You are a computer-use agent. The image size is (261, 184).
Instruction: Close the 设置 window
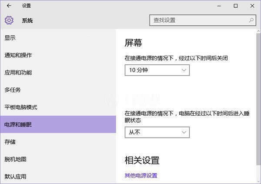coord(254,6)
